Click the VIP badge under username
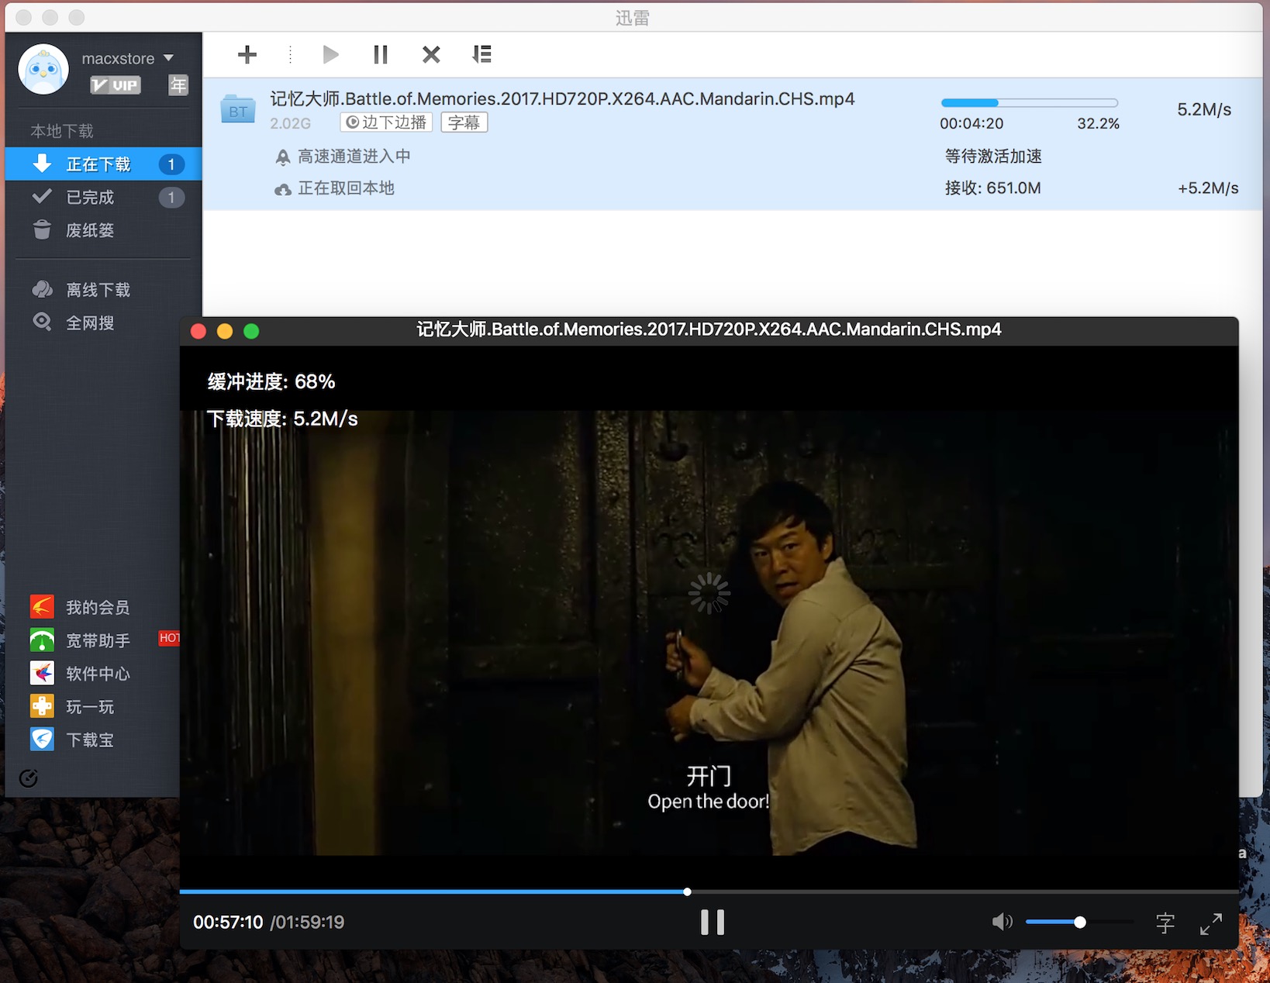1270x983 pixels. (116, 85)
